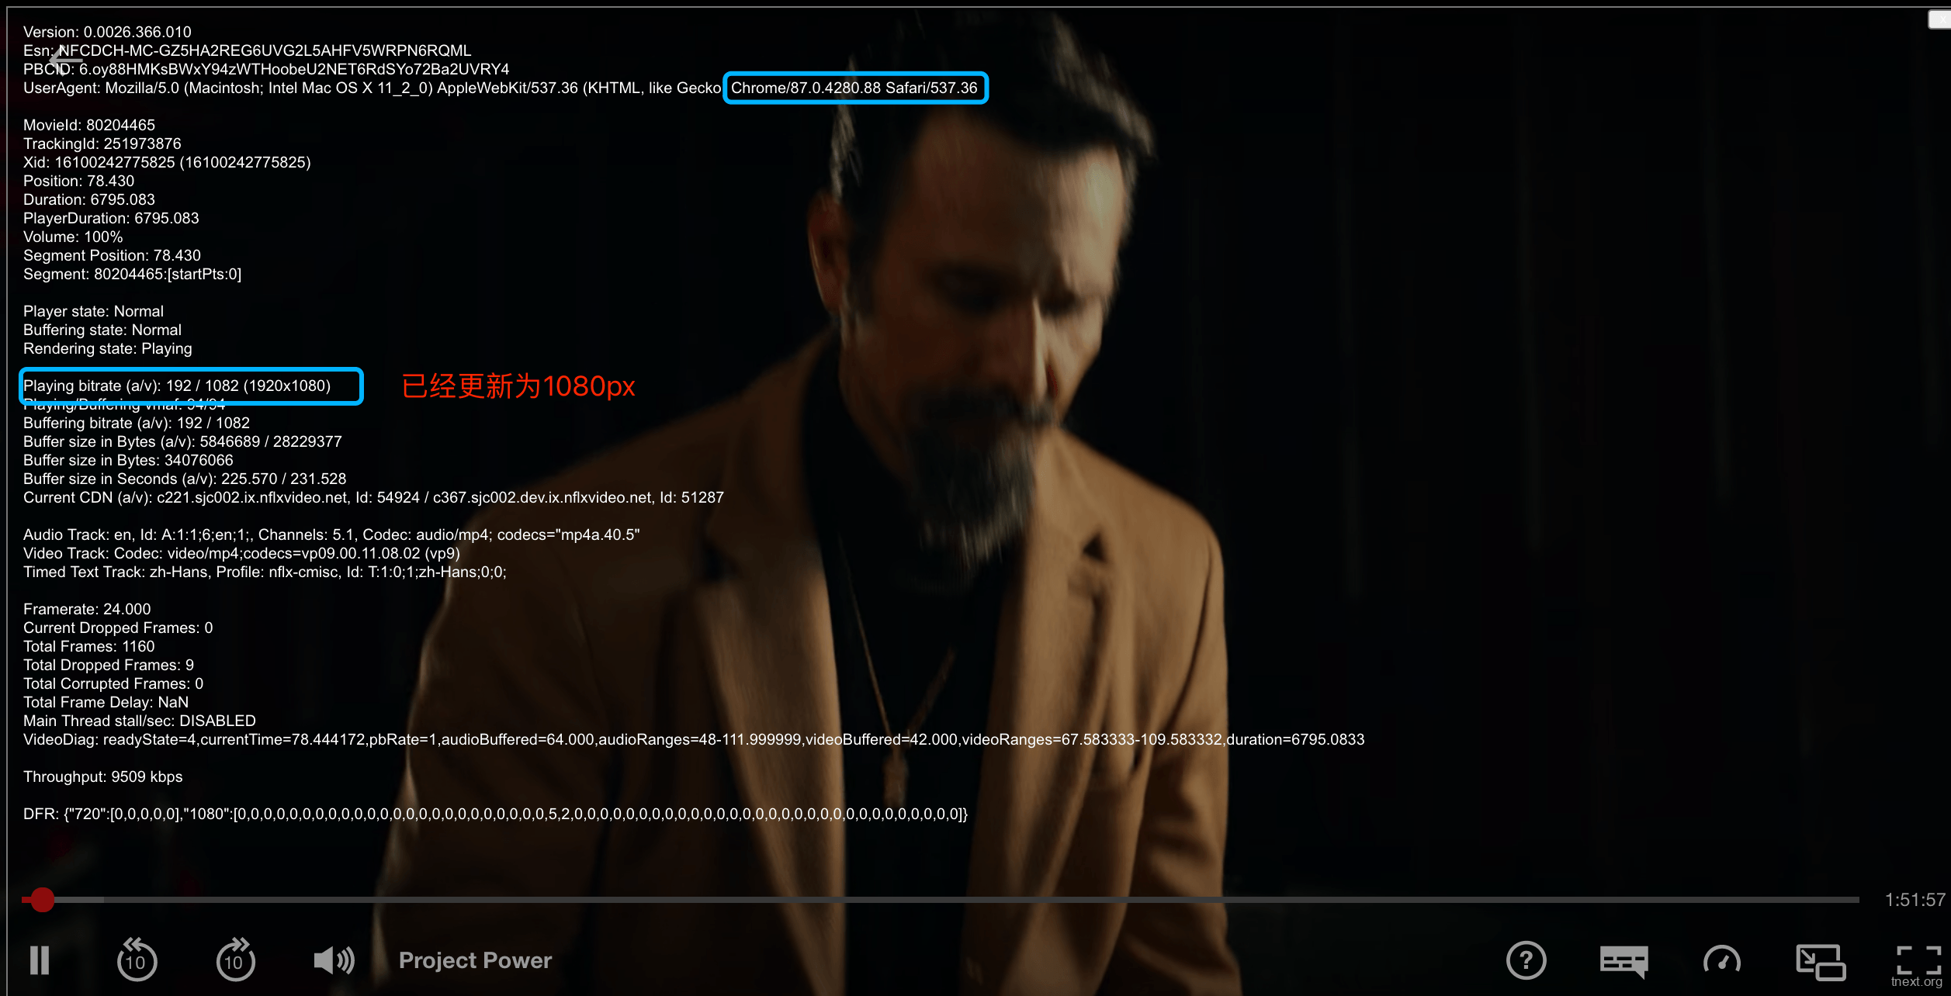
Task: Click Buffering state: Normal text
Action: point(102,330)
